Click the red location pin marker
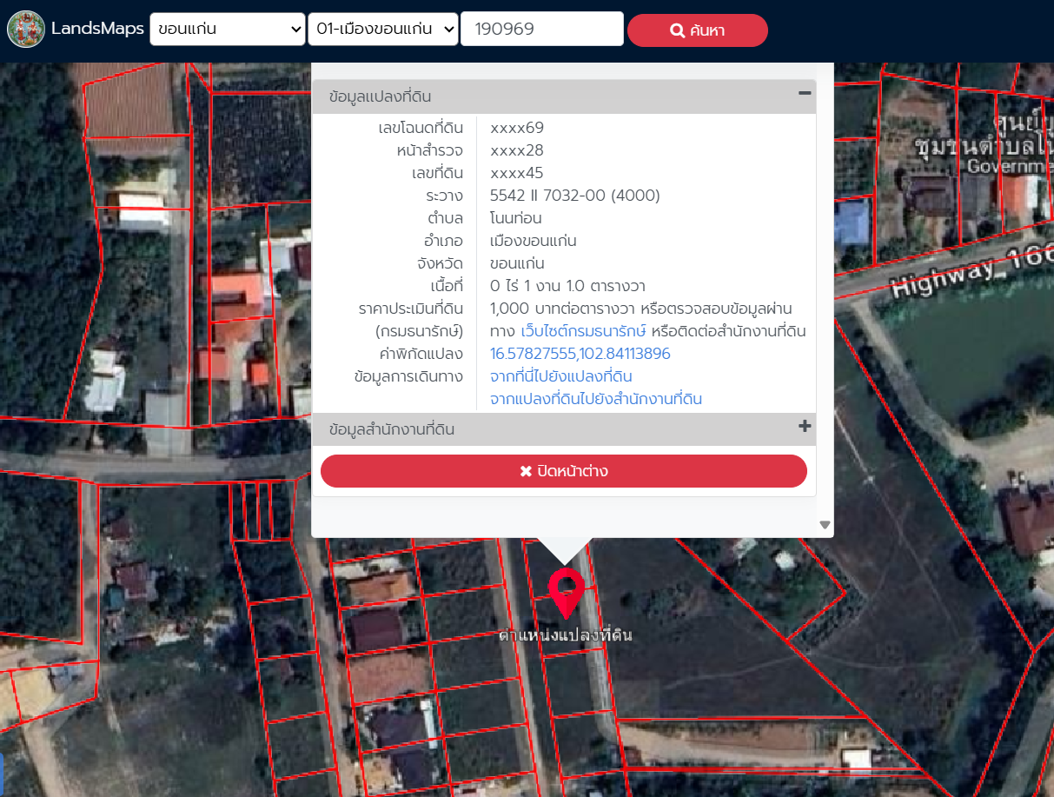This screenshot has height=797, width=1054. 566,591
